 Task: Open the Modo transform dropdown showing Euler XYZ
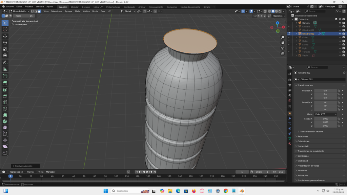tap(326, 114)
